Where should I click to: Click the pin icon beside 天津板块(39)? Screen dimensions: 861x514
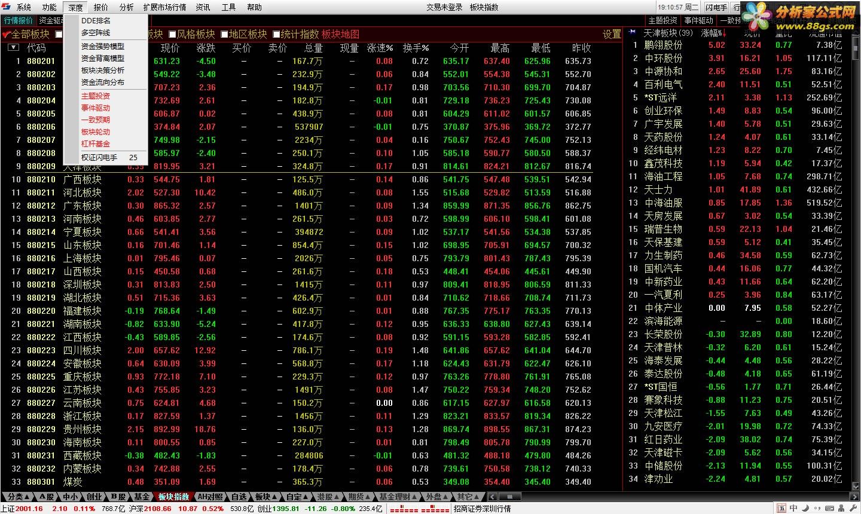click(632, 32)
